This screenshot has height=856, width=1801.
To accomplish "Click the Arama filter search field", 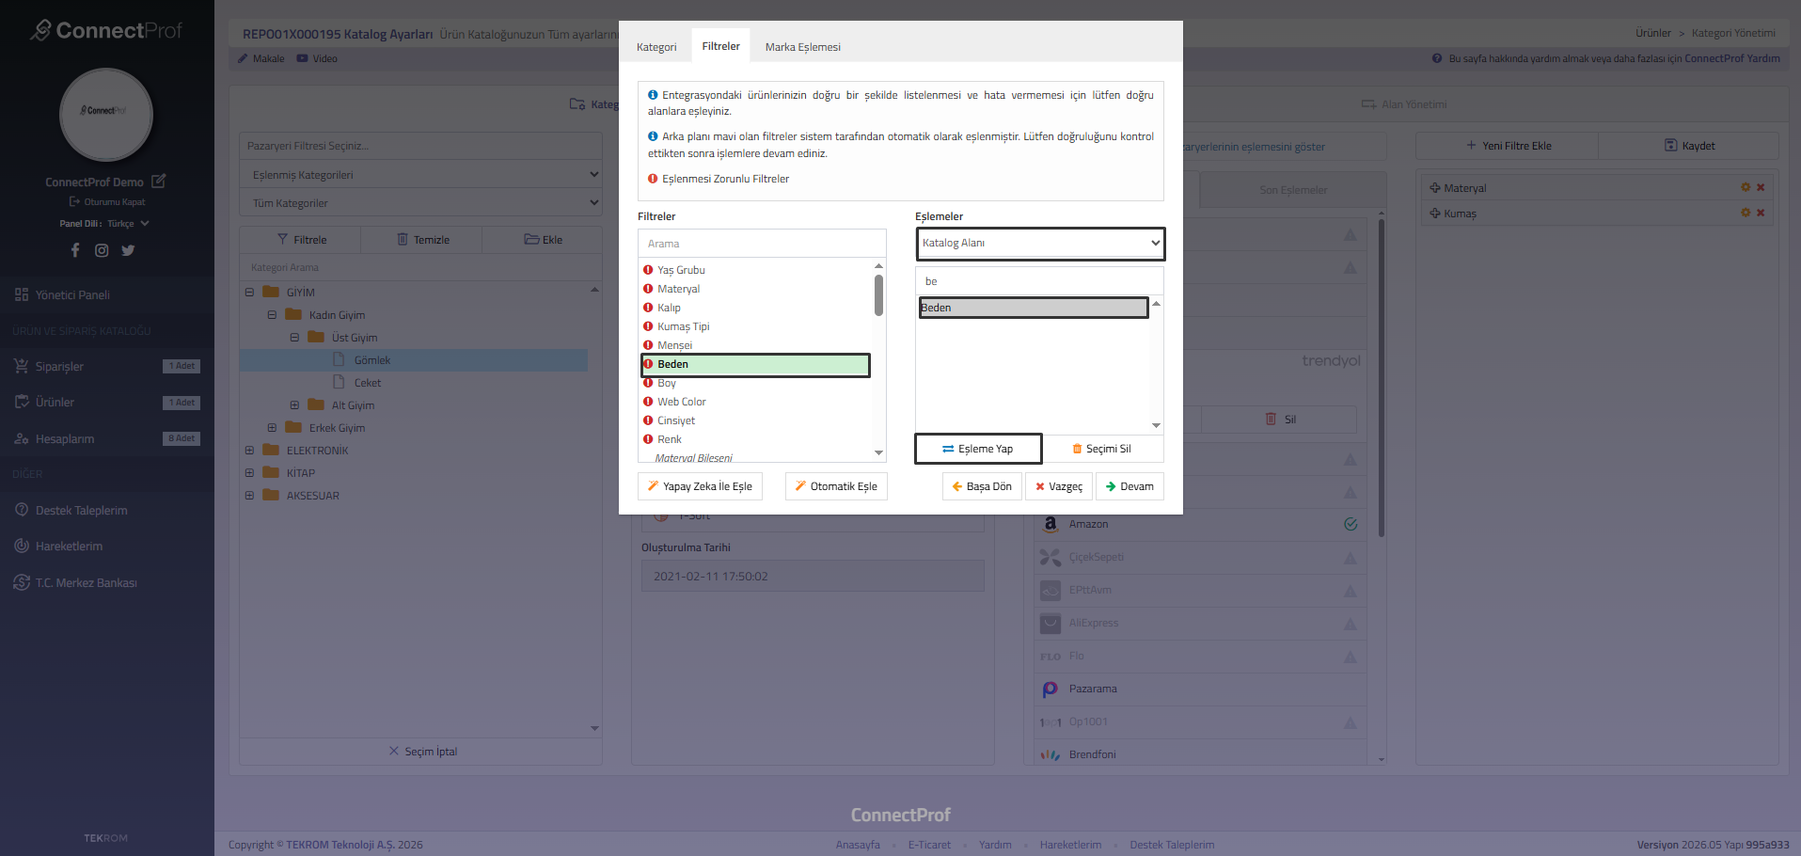I will point(762,244).
